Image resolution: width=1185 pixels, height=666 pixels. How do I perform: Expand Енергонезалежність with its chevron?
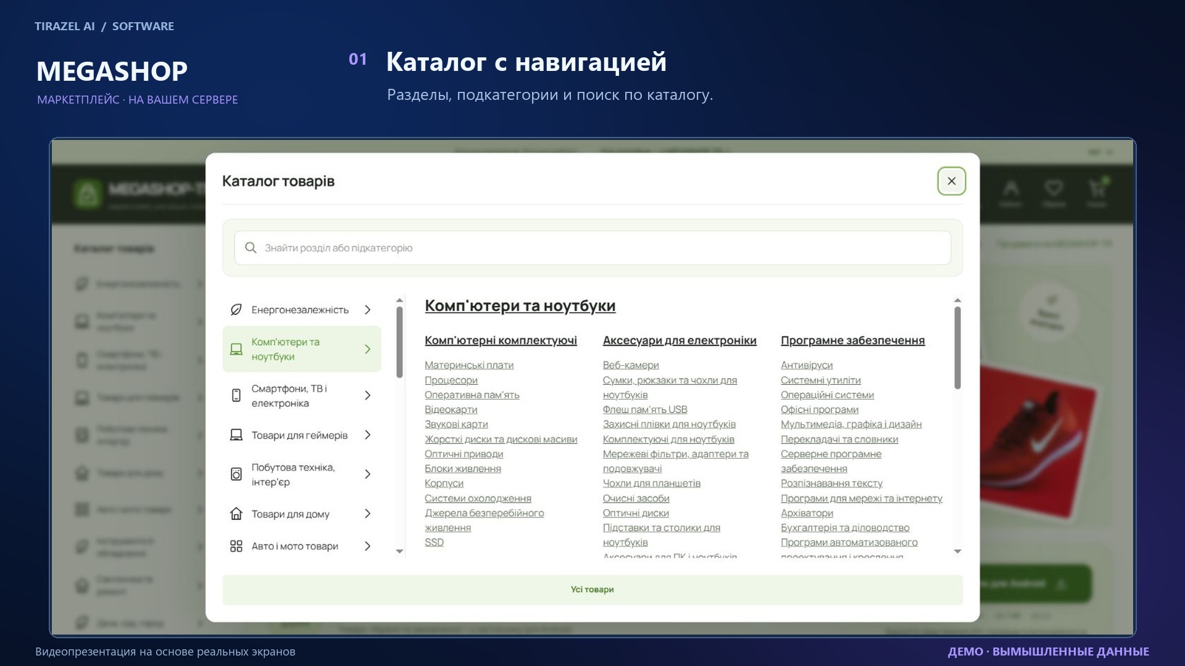[x=368, y=310]
